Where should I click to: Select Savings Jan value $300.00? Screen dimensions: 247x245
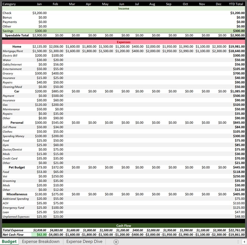[41, 31]
